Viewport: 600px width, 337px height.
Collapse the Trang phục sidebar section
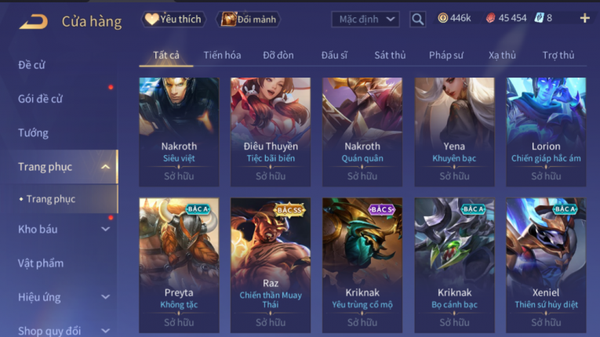coord(105,167)
